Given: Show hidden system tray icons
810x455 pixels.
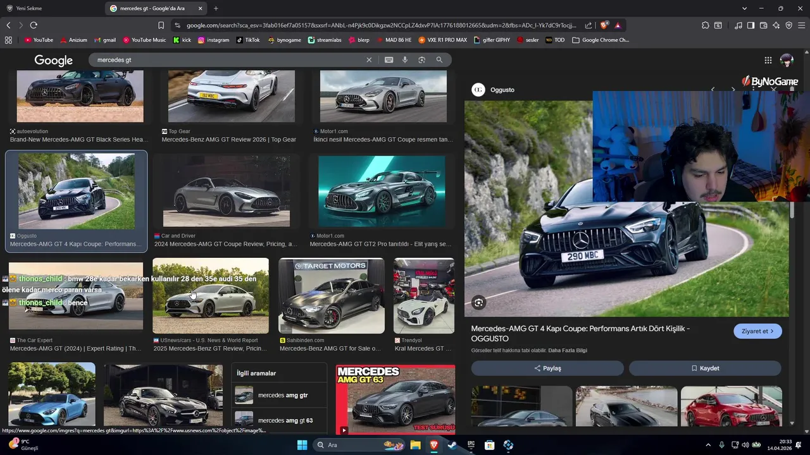Looking at the screenshot, I should click(708, 445).
